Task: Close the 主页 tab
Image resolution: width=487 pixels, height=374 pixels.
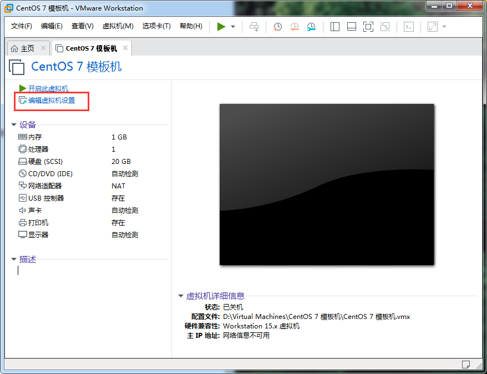Action: coord(43,48)
